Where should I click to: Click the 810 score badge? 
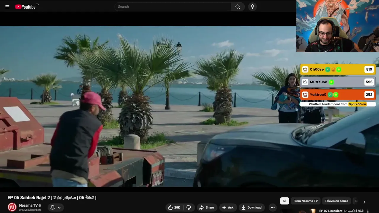(x=369, y=70)
